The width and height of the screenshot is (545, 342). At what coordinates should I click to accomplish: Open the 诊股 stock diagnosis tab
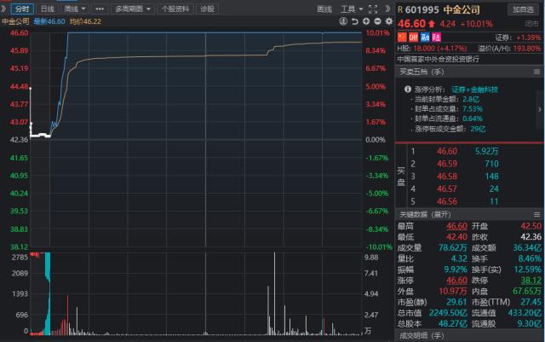207,9
